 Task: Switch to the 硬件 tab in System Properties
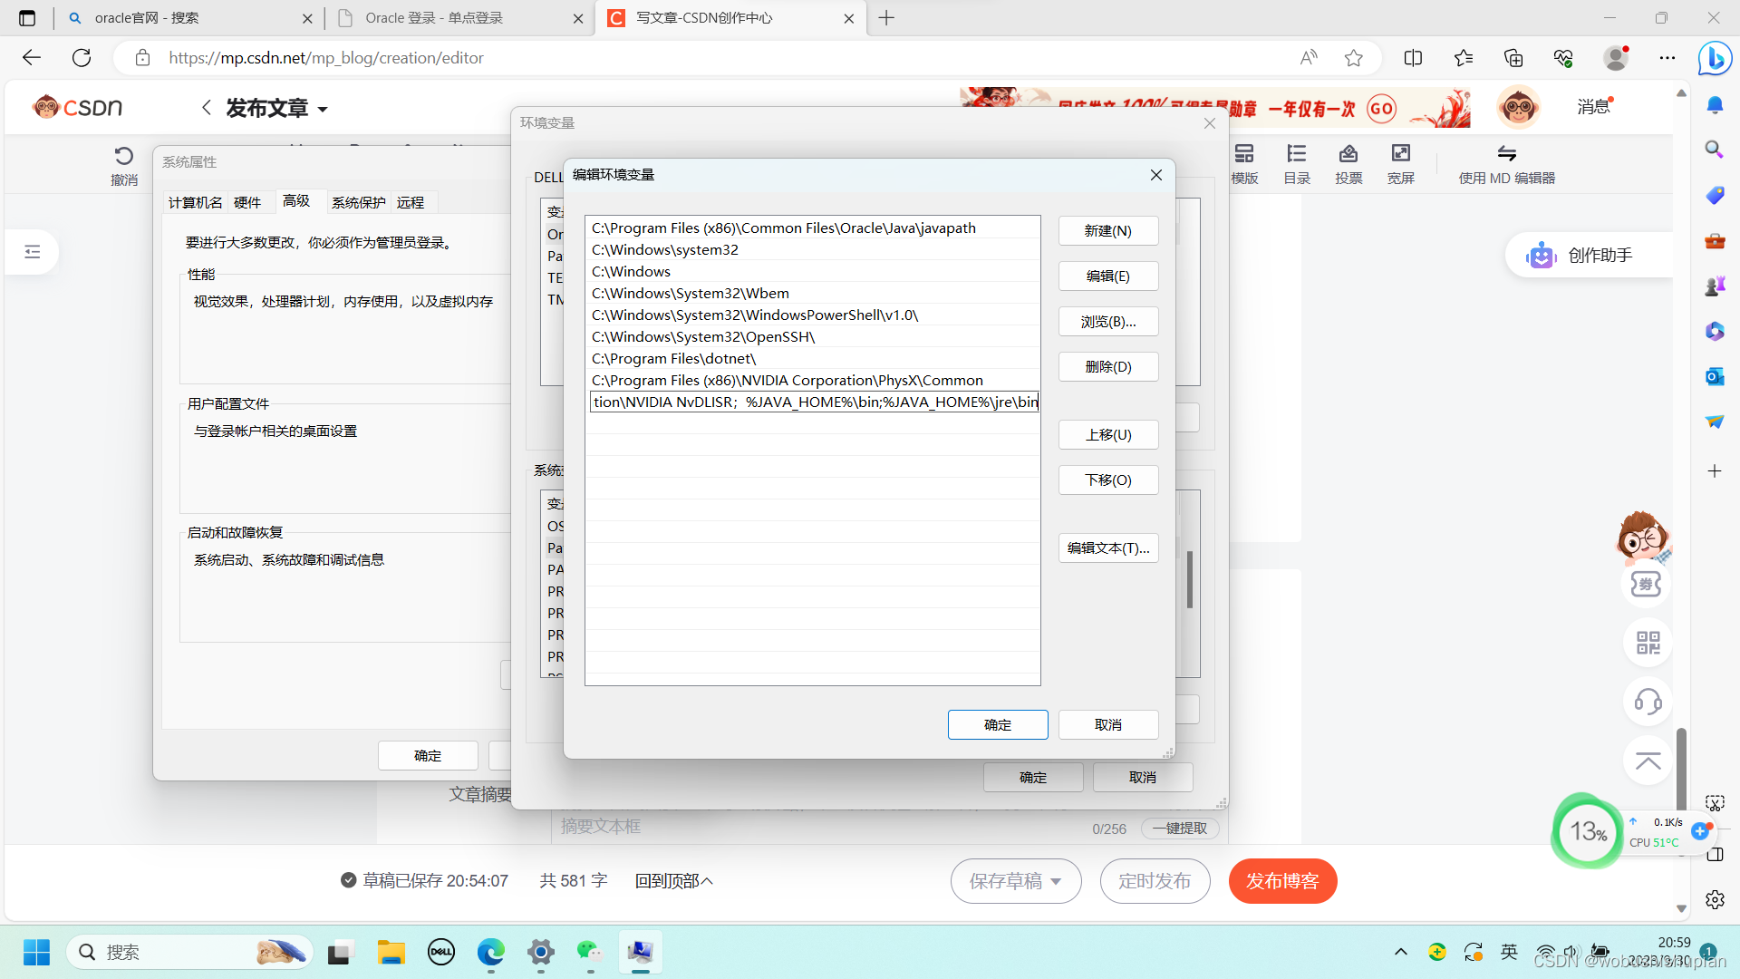click(x=246, y=201)
